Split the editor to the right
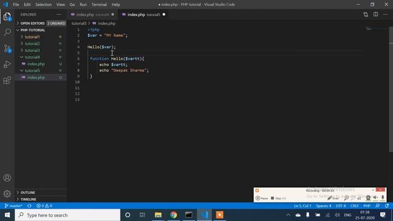This screenshot has height=221, width=393. (376, 15)
